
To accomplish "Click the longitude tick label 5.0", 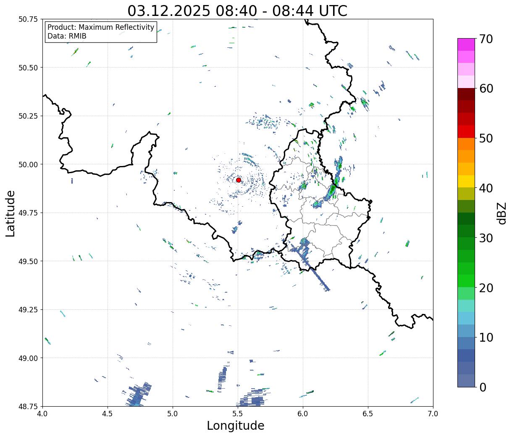I will (x=173, y=414).
